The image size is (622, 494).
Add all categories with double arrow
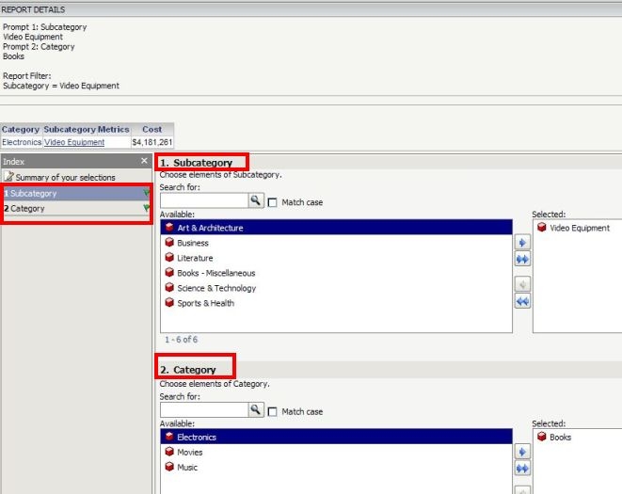click(x=522, y=469)
